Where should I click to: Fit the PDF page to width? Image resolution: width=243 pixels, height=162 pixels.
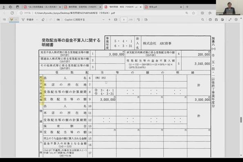(x=116, y=20)
